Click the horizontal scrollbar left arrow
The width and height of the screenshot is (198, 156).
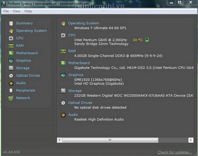tap(59, 140)
